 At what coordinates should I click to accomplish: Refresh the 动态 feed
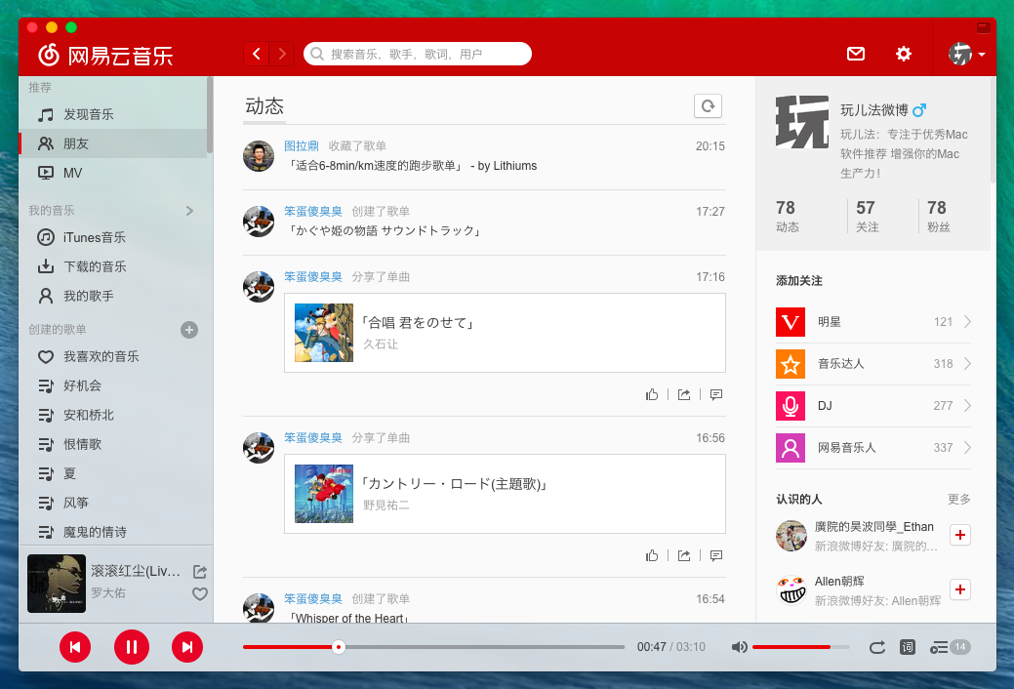(708, 105)
